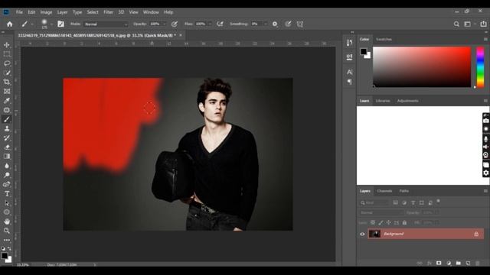This screenshot has height=275, width=490.
Task: Select the Move tool
Action: point(7,45)
